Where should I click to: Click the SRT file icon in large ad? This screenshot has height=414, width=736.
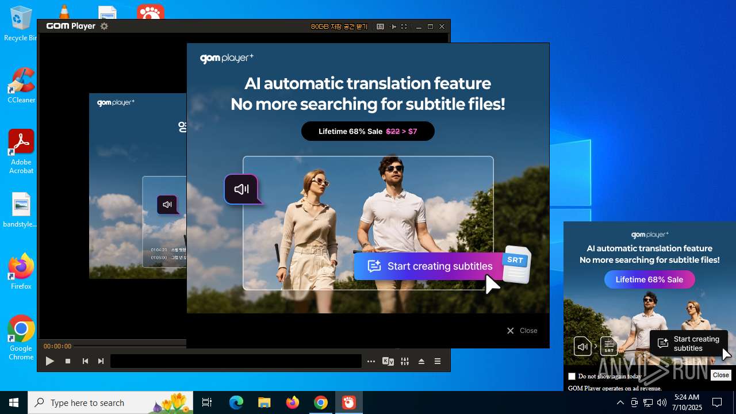click(x=516, y=264)
